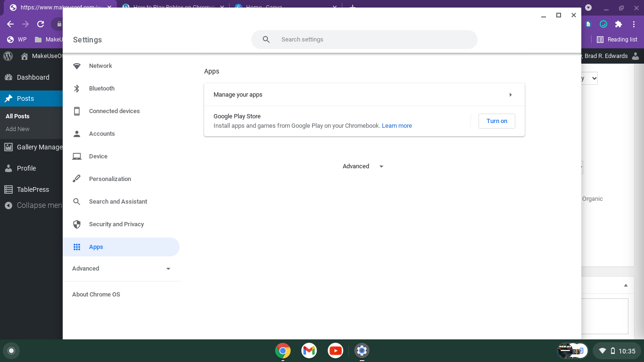Open the Network section via the Wi-Fi icon
Image resolution: width=644 pixels, height=362 pixels.
pos(77,66)
